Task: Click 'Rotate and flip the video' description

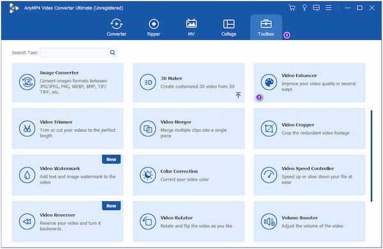Action: point(196,226)
